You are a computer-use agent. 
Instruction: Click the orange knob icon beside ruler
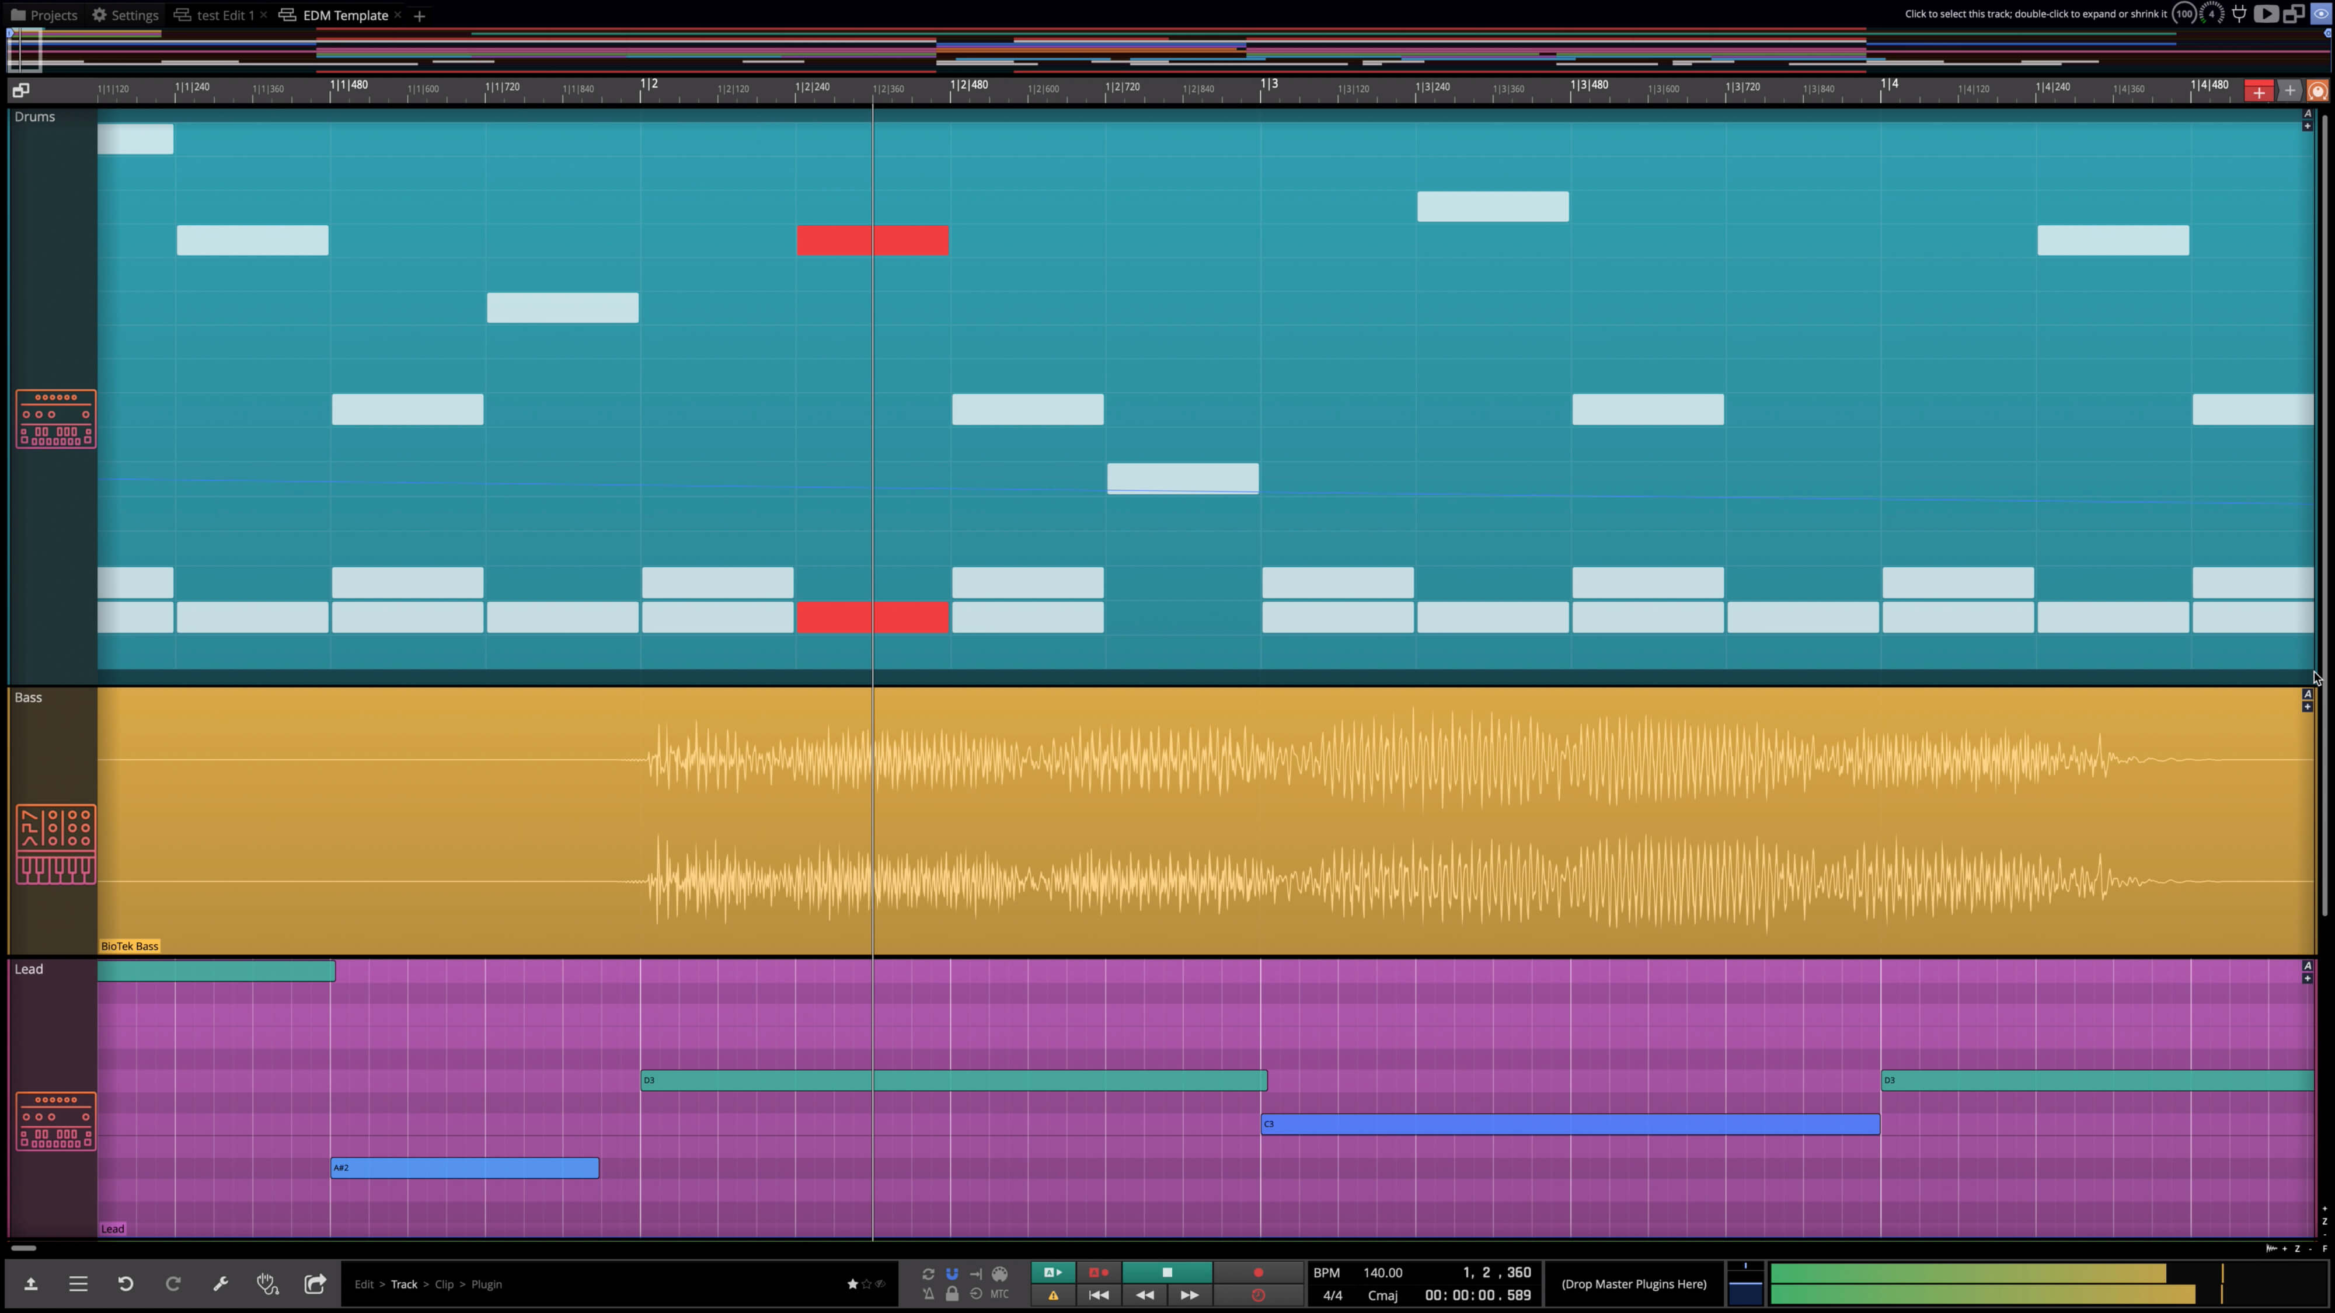[2317, 90]
